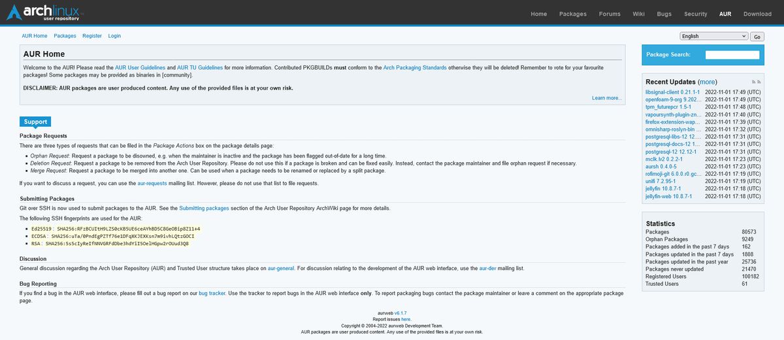This screenshot has width=784, height=340.
Task: Click the Packages count 80573 in Statistics
Action: coord(749,232)
